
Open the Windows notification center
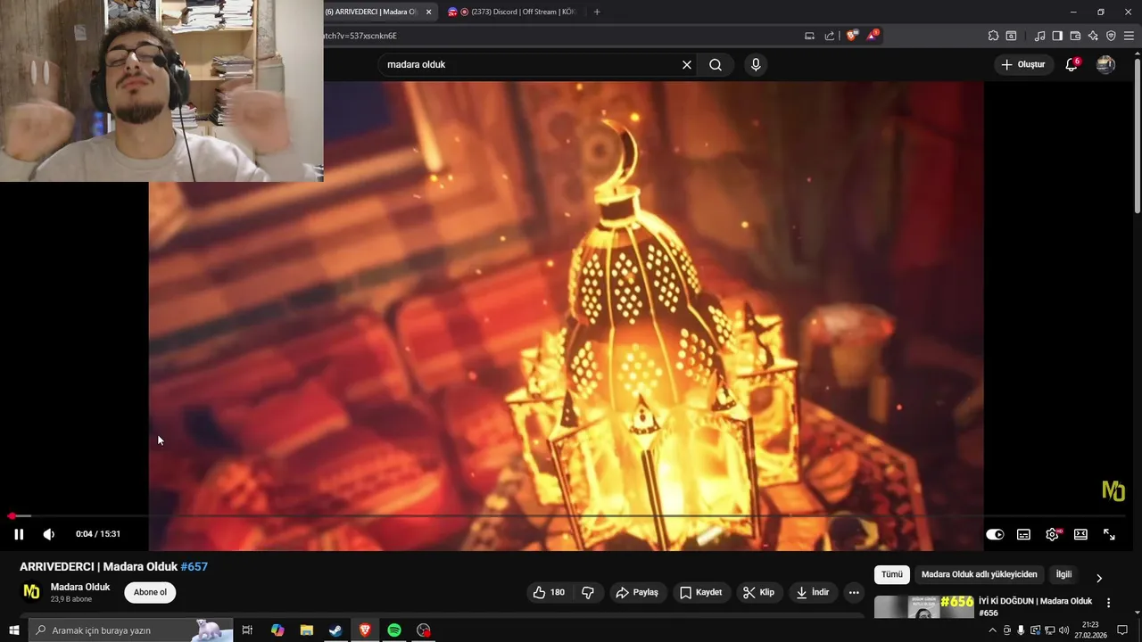pos(1122,630)
